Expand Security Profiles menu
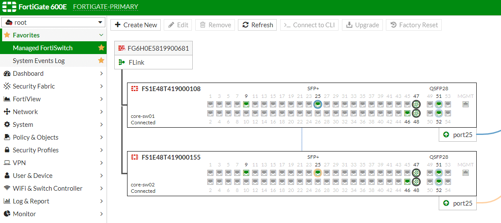This screenshot has height=223, width=501. pyautogui.click(x=53, y=150)
